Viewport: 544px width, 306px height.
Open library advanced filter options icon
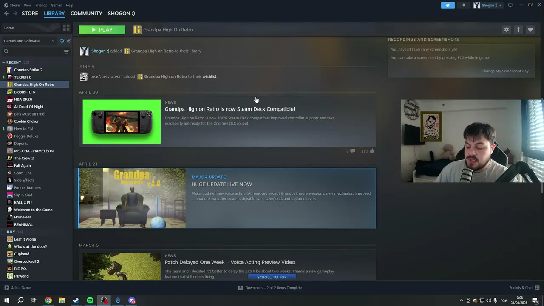(66, 51)
